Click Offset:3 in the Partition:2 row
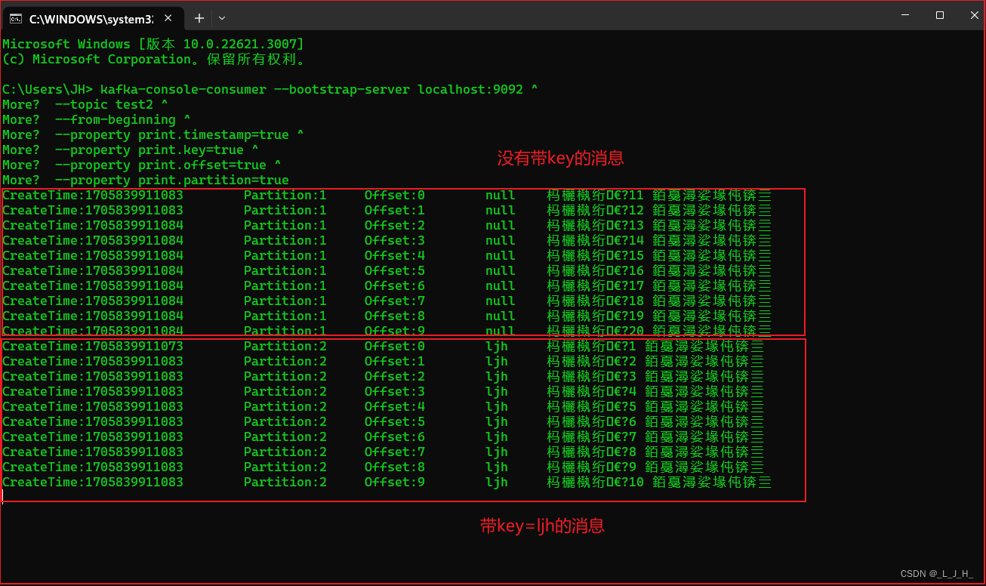This screenshot has width=986, height=586. [x=395, y=391]
